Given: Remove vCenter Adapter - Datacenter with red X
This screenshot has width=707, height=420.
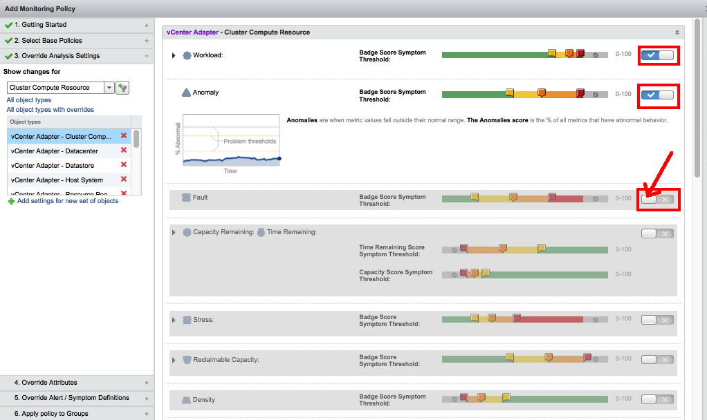Looking at the screenshot, I should click(124, 151).
